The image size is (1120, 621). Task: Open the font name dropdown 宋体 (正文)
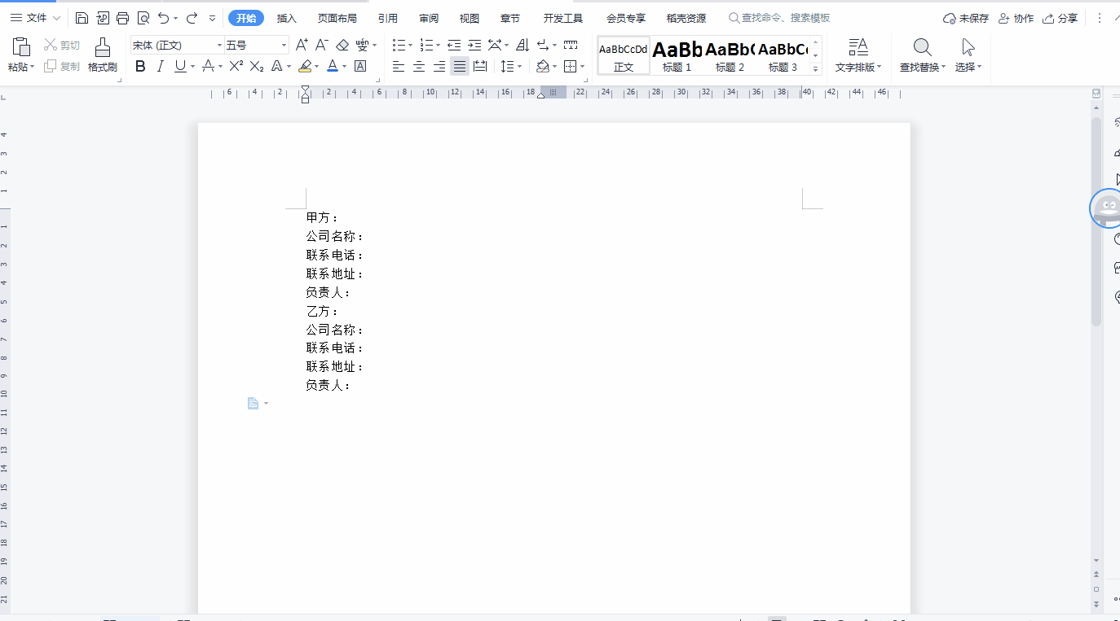[x=178, y=45]
